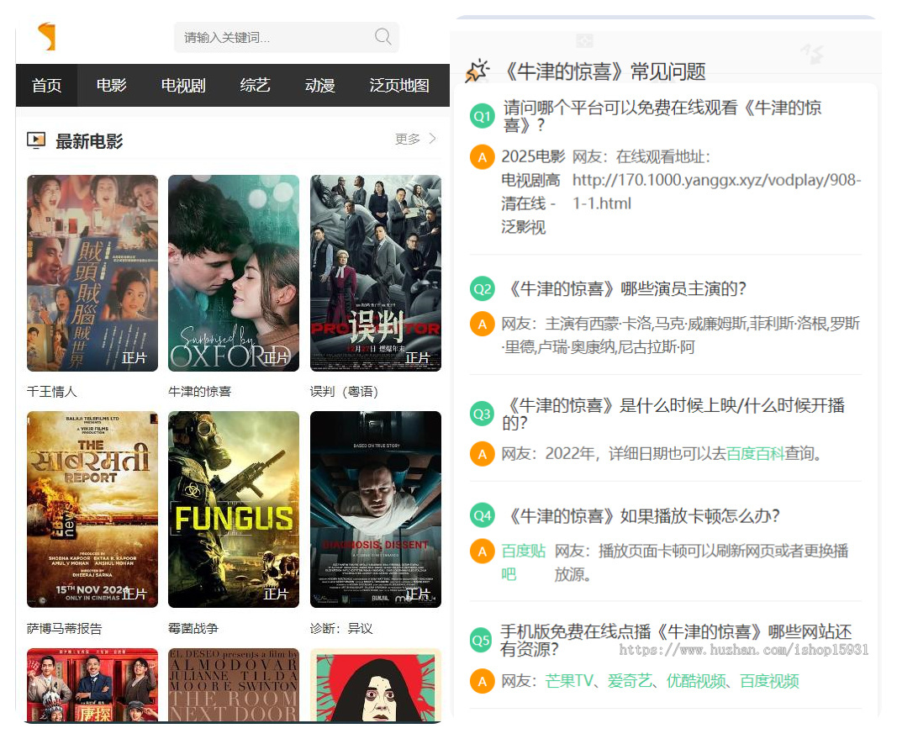Viewport: 897px width, 739px height.
Task: Click the Q3 green question badge
Action: 482,414
